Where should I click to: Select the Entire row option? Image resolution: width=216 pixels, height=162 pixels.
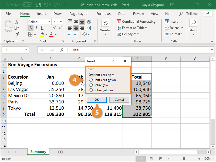click(x=91, y=85)
